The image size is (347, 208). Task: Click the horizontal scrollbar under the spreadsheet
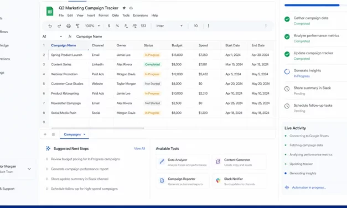pyautogui.click(x=97, y=128)
